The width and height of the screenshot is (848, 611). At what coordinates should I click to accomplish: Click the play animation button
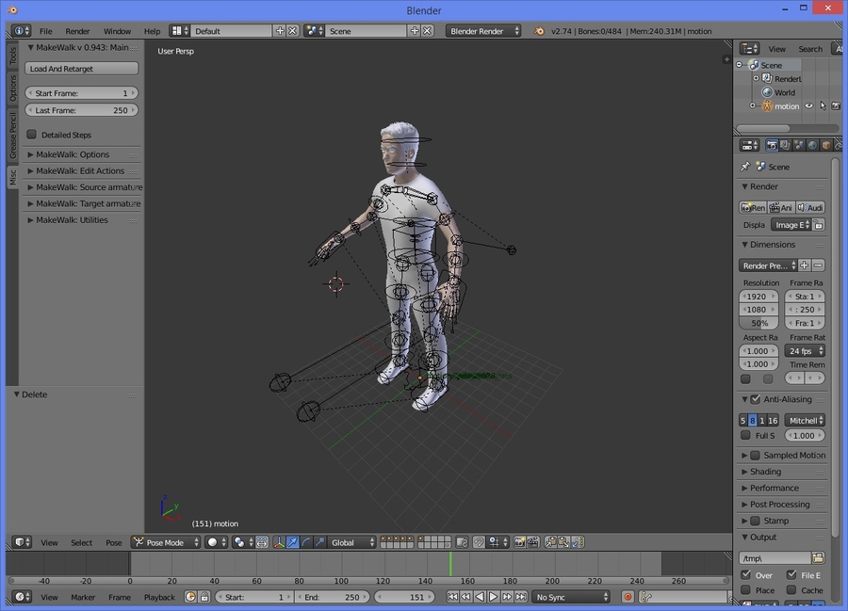pyautogui.click(x=493, y=597)
